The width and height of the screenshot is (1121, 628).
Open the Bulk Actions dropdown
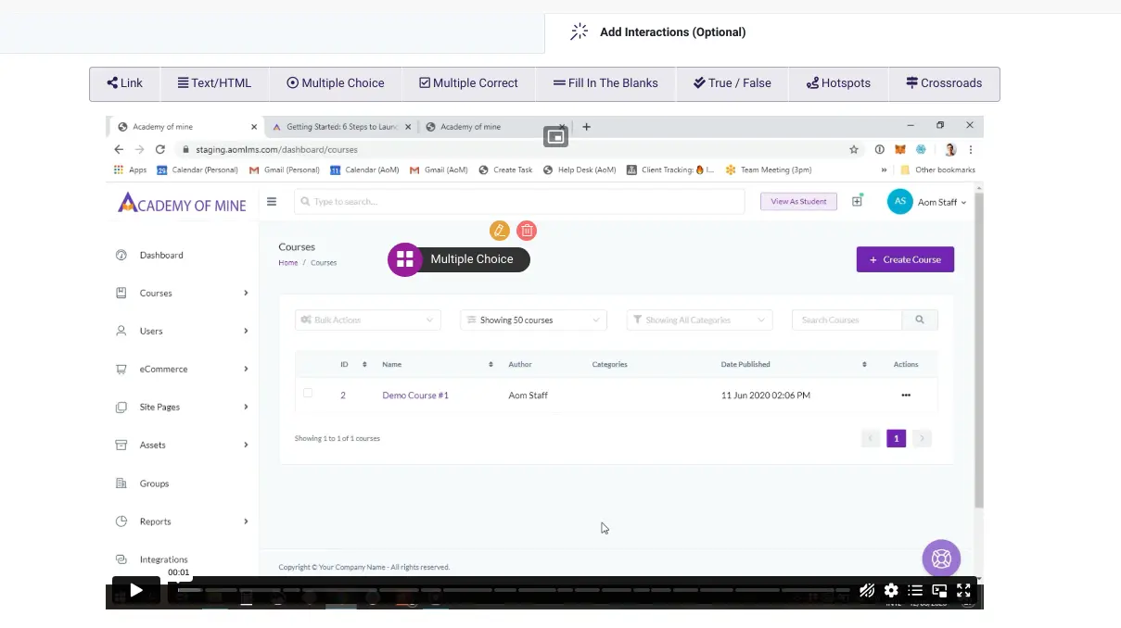coord(367,319)
